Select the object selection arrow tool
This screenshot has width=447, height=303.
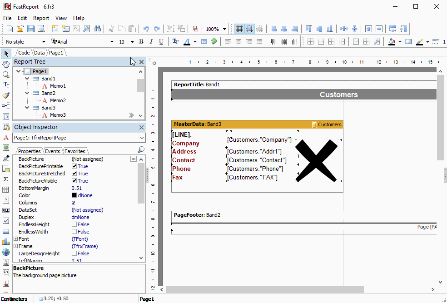tap(6, 53)
